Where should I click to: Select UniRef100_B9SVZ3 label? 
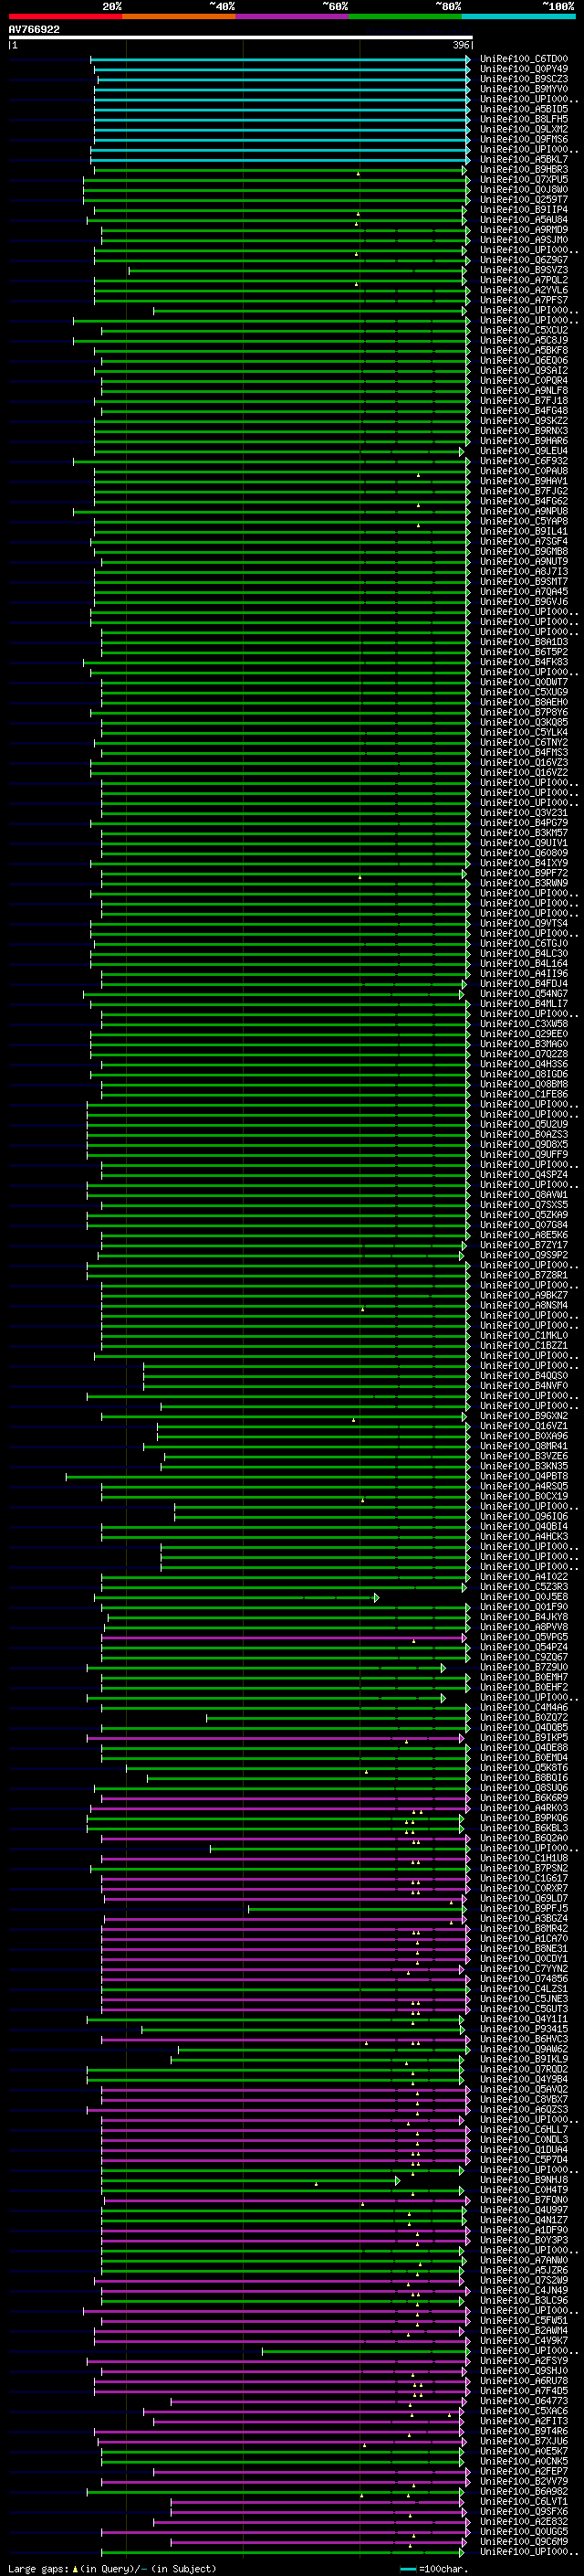[x=523, y=270]
